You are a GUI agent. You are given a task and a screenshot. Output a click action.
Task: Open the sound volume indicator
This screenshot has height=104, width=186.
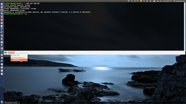pyautogui.click(x=158, y=1)
